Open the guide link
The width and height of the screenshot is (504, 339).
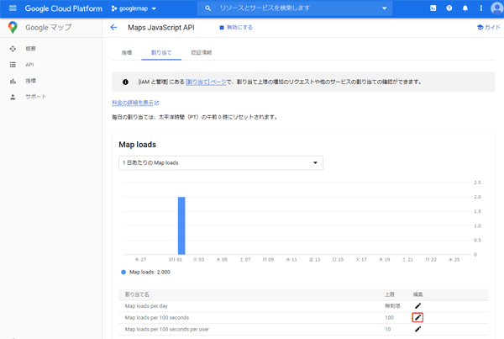(x=489, y=28)
